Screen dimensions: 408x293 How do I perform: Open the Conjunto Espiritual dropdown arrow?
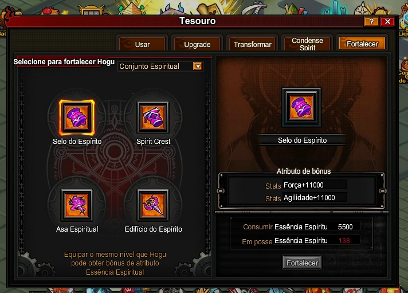(198, 66)
